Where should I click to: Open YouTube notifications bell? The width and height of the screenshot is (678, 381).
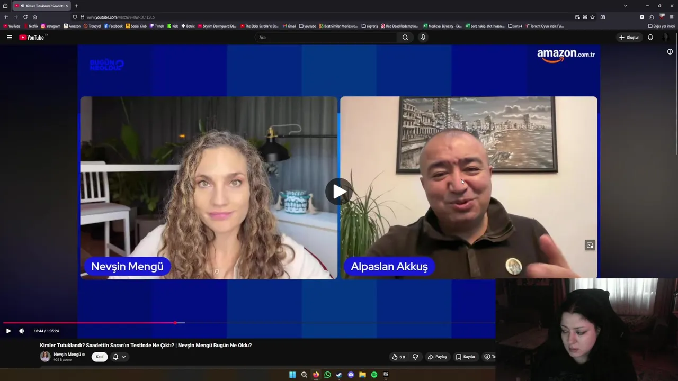pos(650,38)
